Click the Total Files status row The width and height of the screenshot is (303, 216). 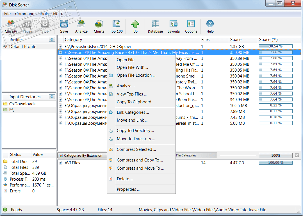pos(29,167)
